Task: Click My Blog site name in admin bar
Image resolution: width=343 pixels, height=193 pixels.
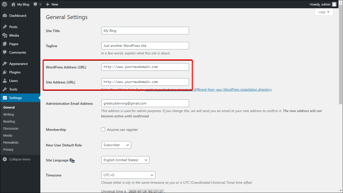Action: tap(23, 4)
